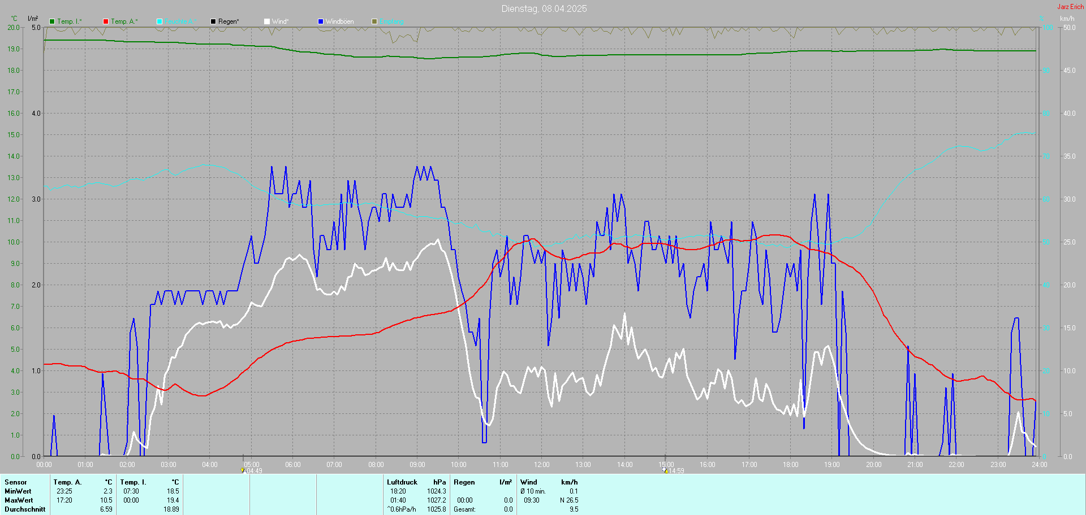Viewport: 1086px width, 515px height.
Task: Select the 'Regen*' legend label
Action: coord(229,21)
